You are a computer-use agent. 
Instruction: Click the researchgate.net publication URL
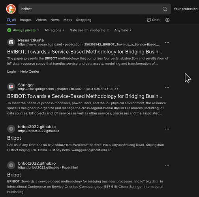pos(89,45)
